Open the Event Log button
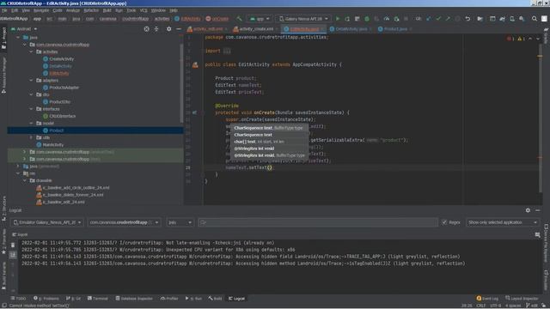 coord(487,299)
